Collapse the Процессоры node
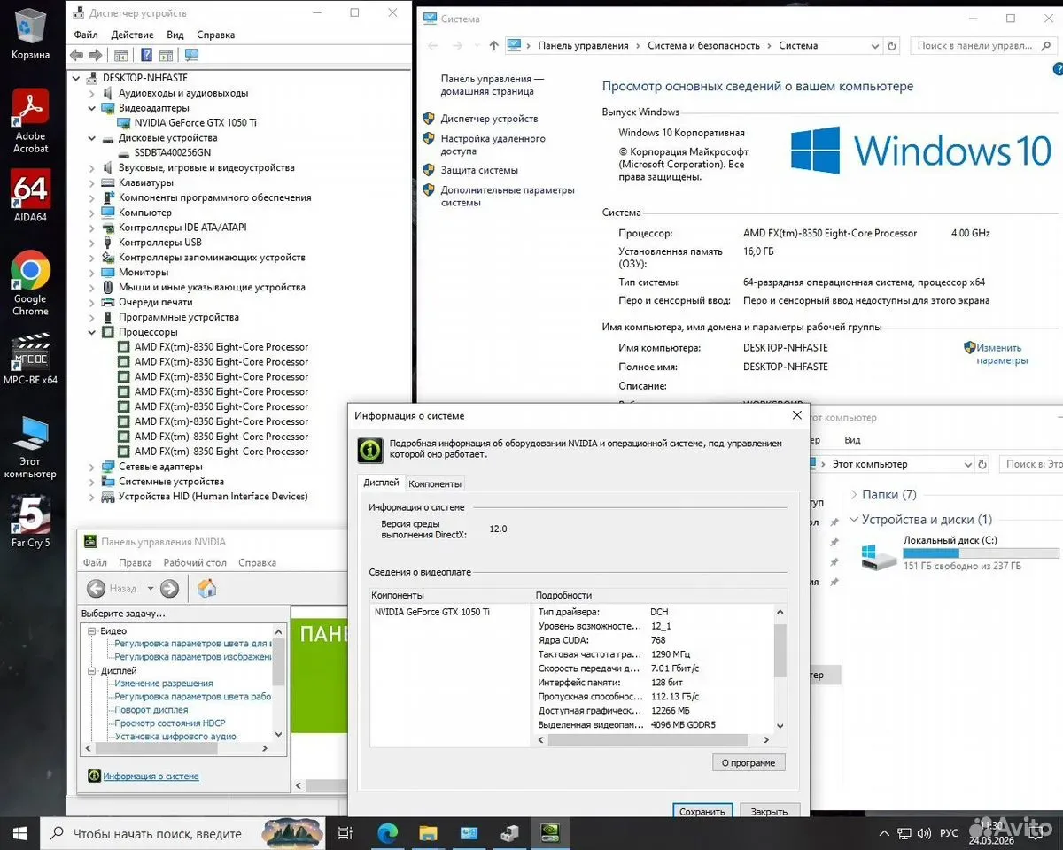This screenshot has height=850, width=1063. [92, 332]
